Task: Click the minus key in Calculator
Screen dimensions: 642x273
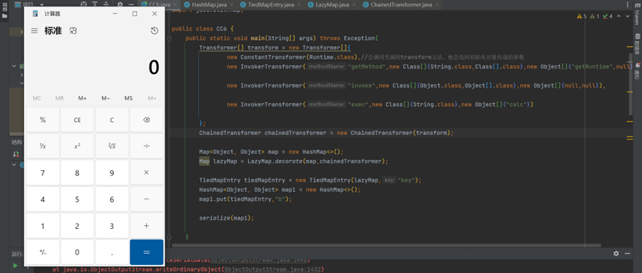Action: click(x=147, y=200)
